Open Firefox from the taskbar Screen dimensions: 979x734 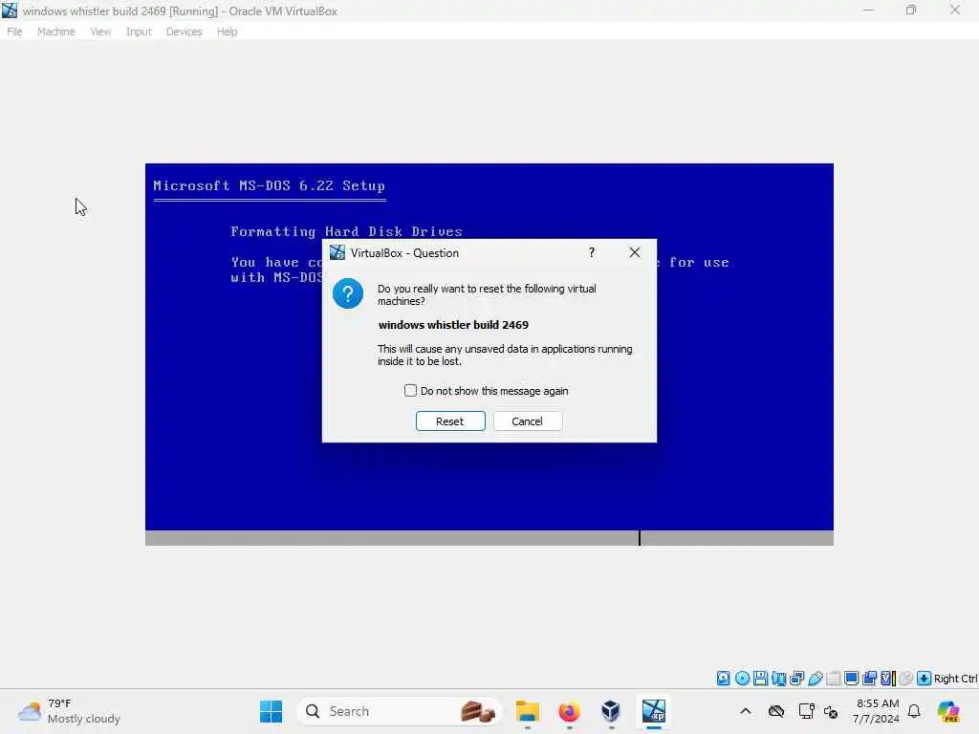(570, 711)
